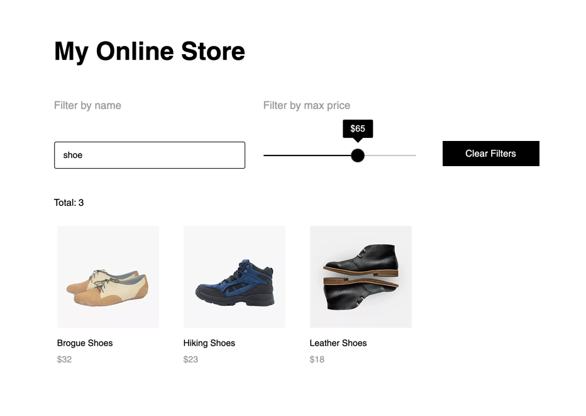This screenshot has width=586, height=416.
Task: Lower max price by clicking the black filled track
Action: tap(307, 155)
